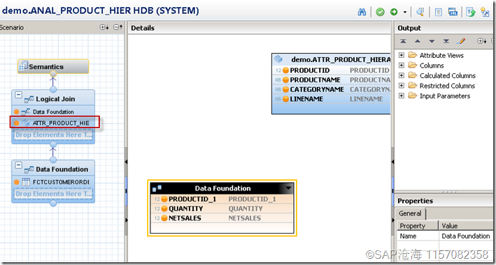Open dropdown arrow on Data Foundation table header
496x265 pixels.
click(x=288, y=188)
